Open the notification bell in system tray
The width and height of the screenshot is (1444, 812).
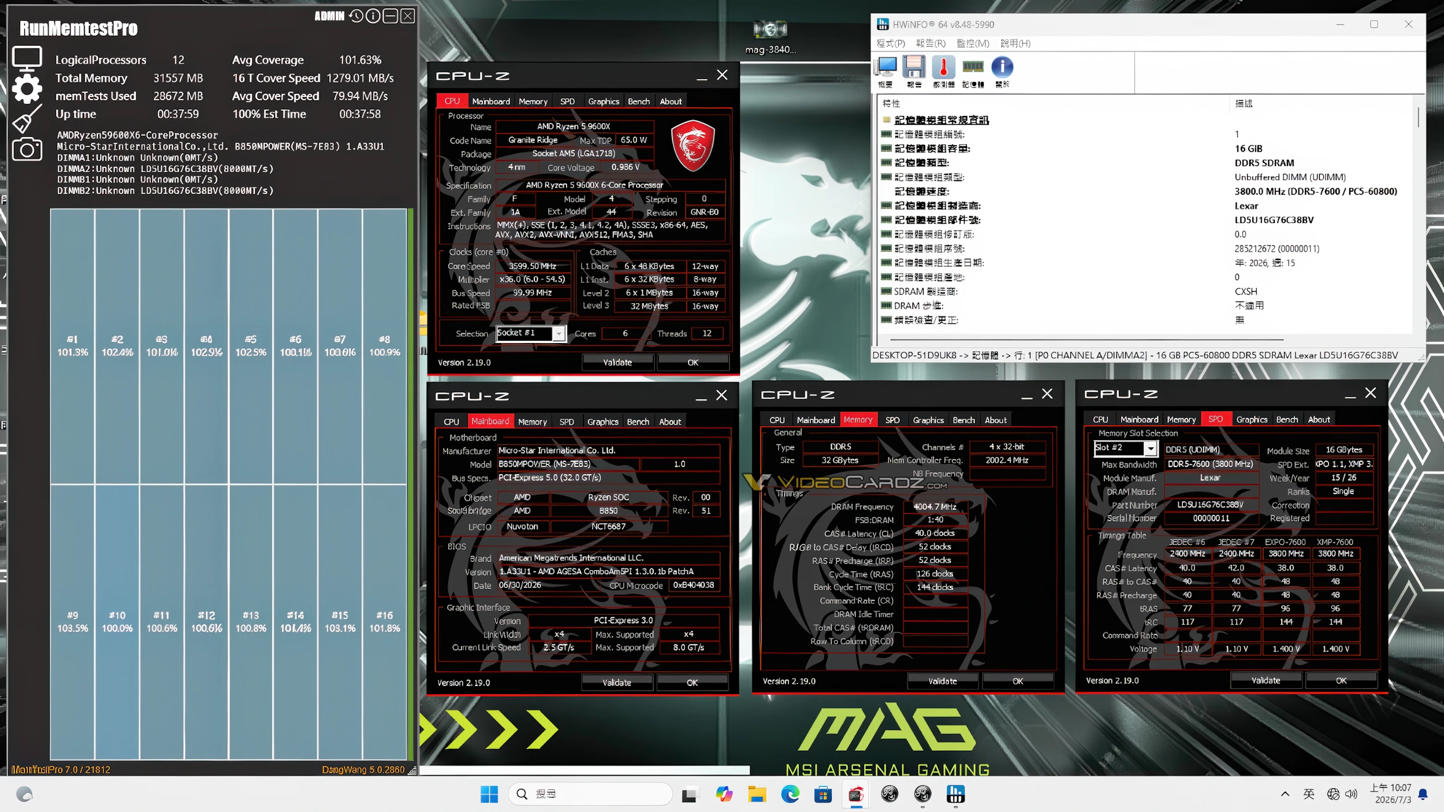(x=1423, y=794)
